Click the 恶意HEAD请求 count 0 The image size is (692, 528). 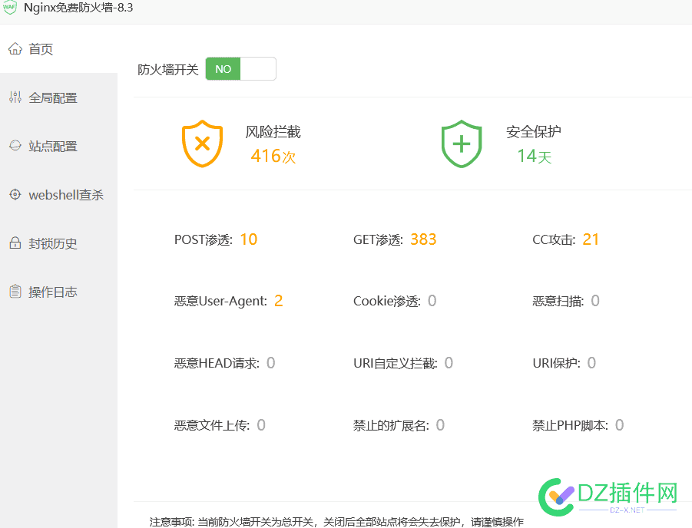[270, 363]
